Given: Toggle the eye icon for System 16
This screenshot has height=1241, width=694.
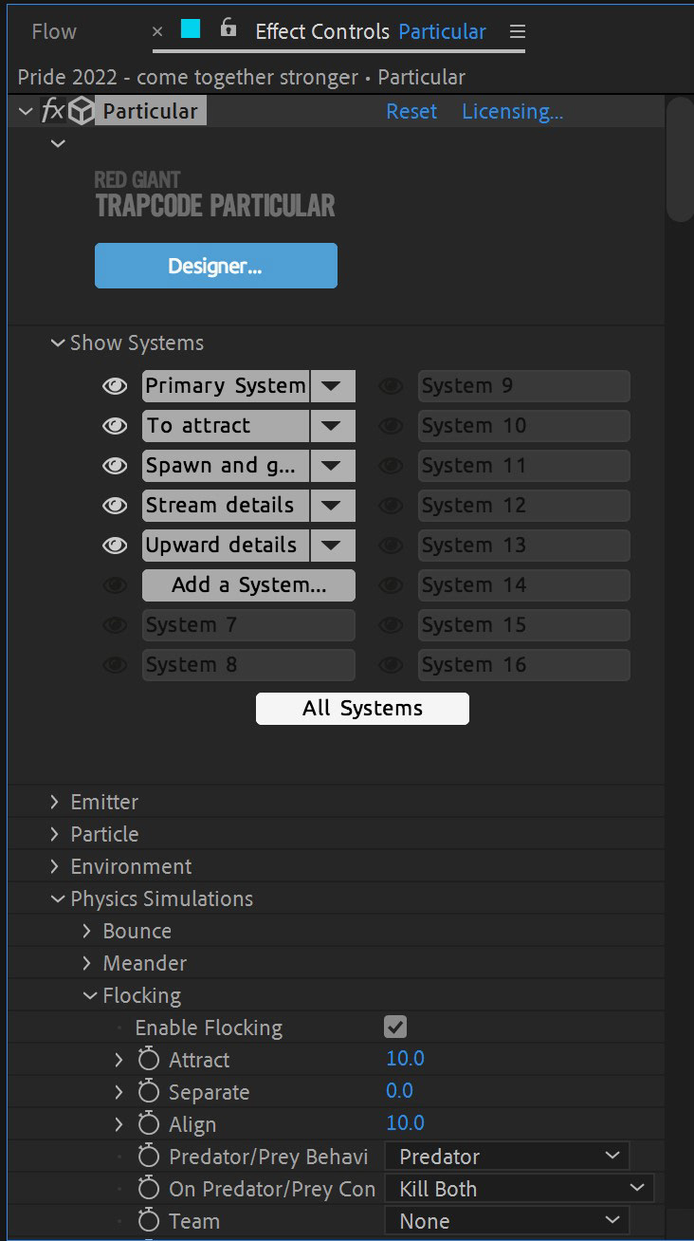Looking at the screenshot, I should tap(391, 665).
